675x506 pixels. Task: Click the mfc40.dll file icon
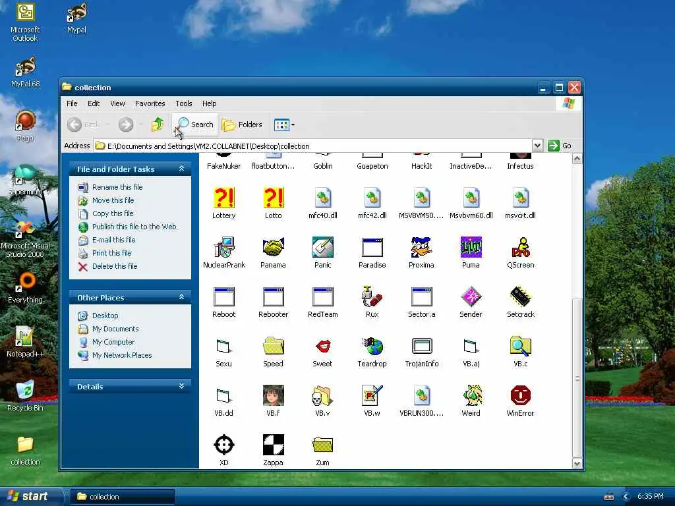click(x=323, y=198)
